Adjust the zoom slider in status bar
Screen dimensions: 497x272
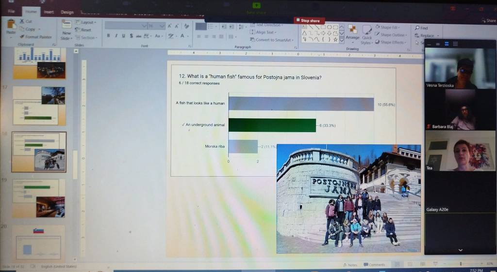460,264
